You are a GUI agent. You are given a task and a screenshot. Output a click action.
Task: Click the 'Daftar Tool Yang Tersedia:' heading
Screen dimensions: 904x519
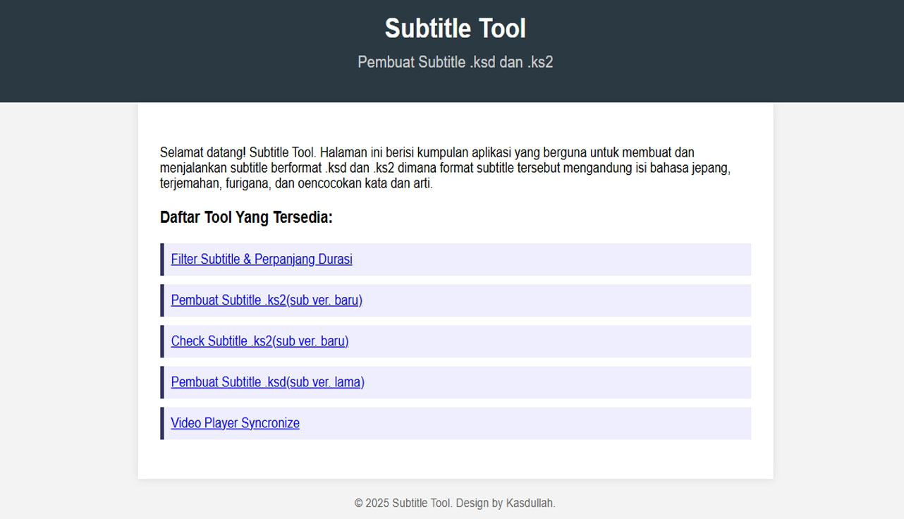click(x=246, y=217)
